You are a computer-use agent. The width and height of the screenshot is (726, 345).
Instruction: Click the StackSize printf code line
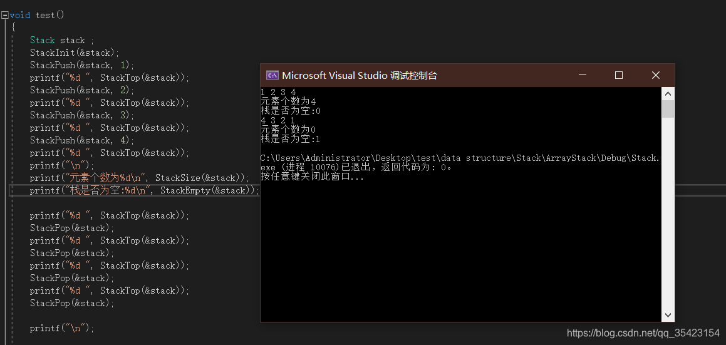coord(140,178)
